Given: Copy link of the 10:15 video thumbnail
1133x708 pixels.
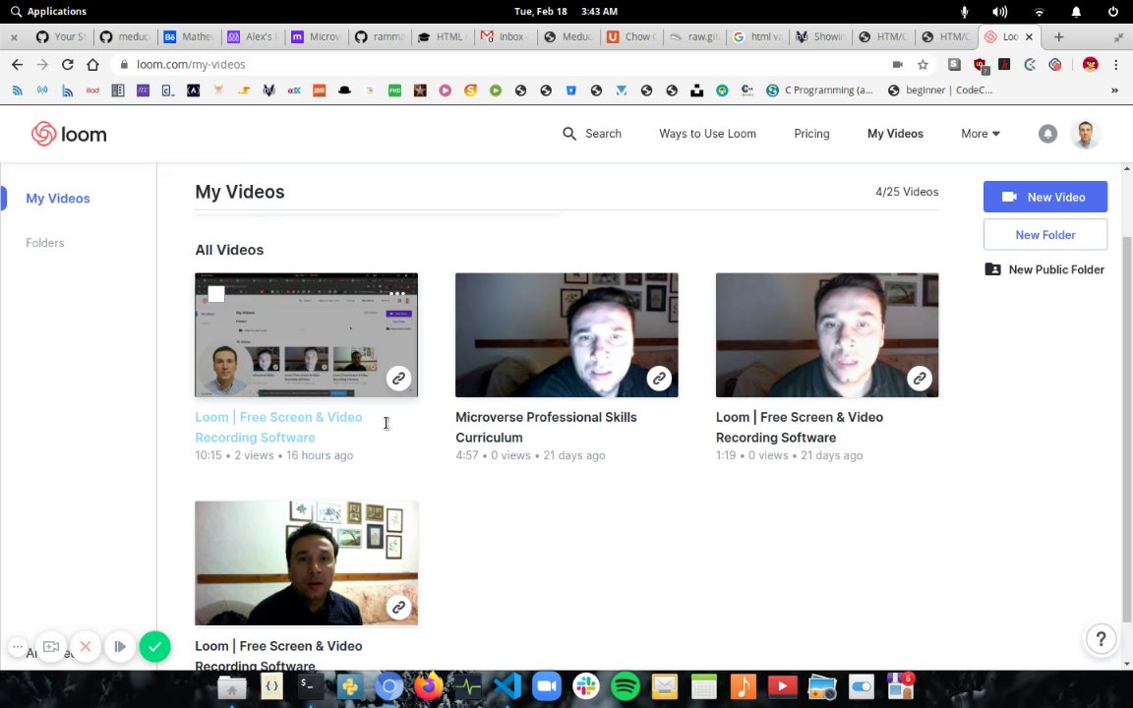Looking at the screenshot, I should (x=398, y=378).
